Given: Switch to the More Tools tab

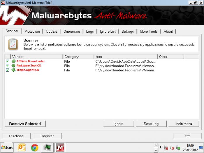Looking at the screenshot, I should pos(149,31).
